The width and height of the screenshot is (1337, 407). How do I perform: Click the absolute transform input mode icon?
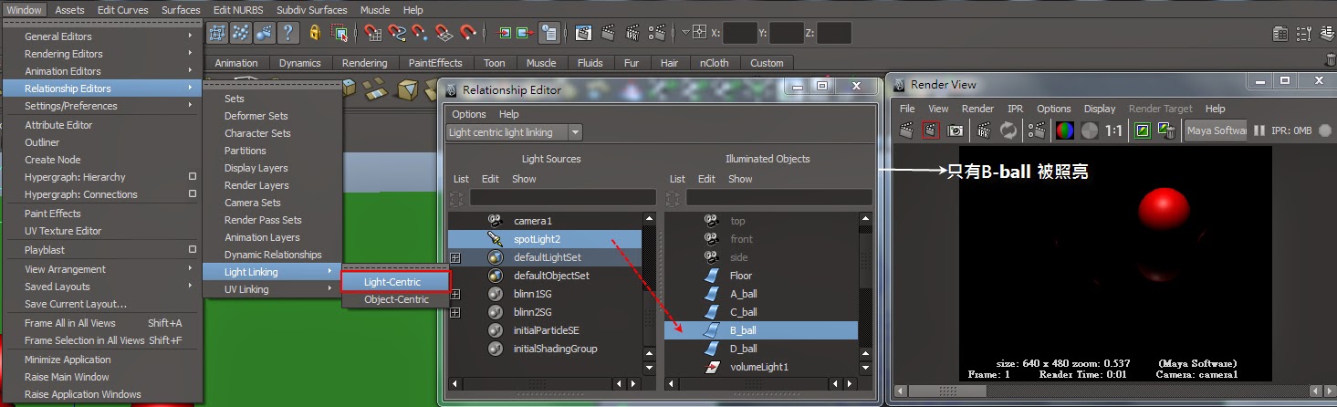point(699,33)
